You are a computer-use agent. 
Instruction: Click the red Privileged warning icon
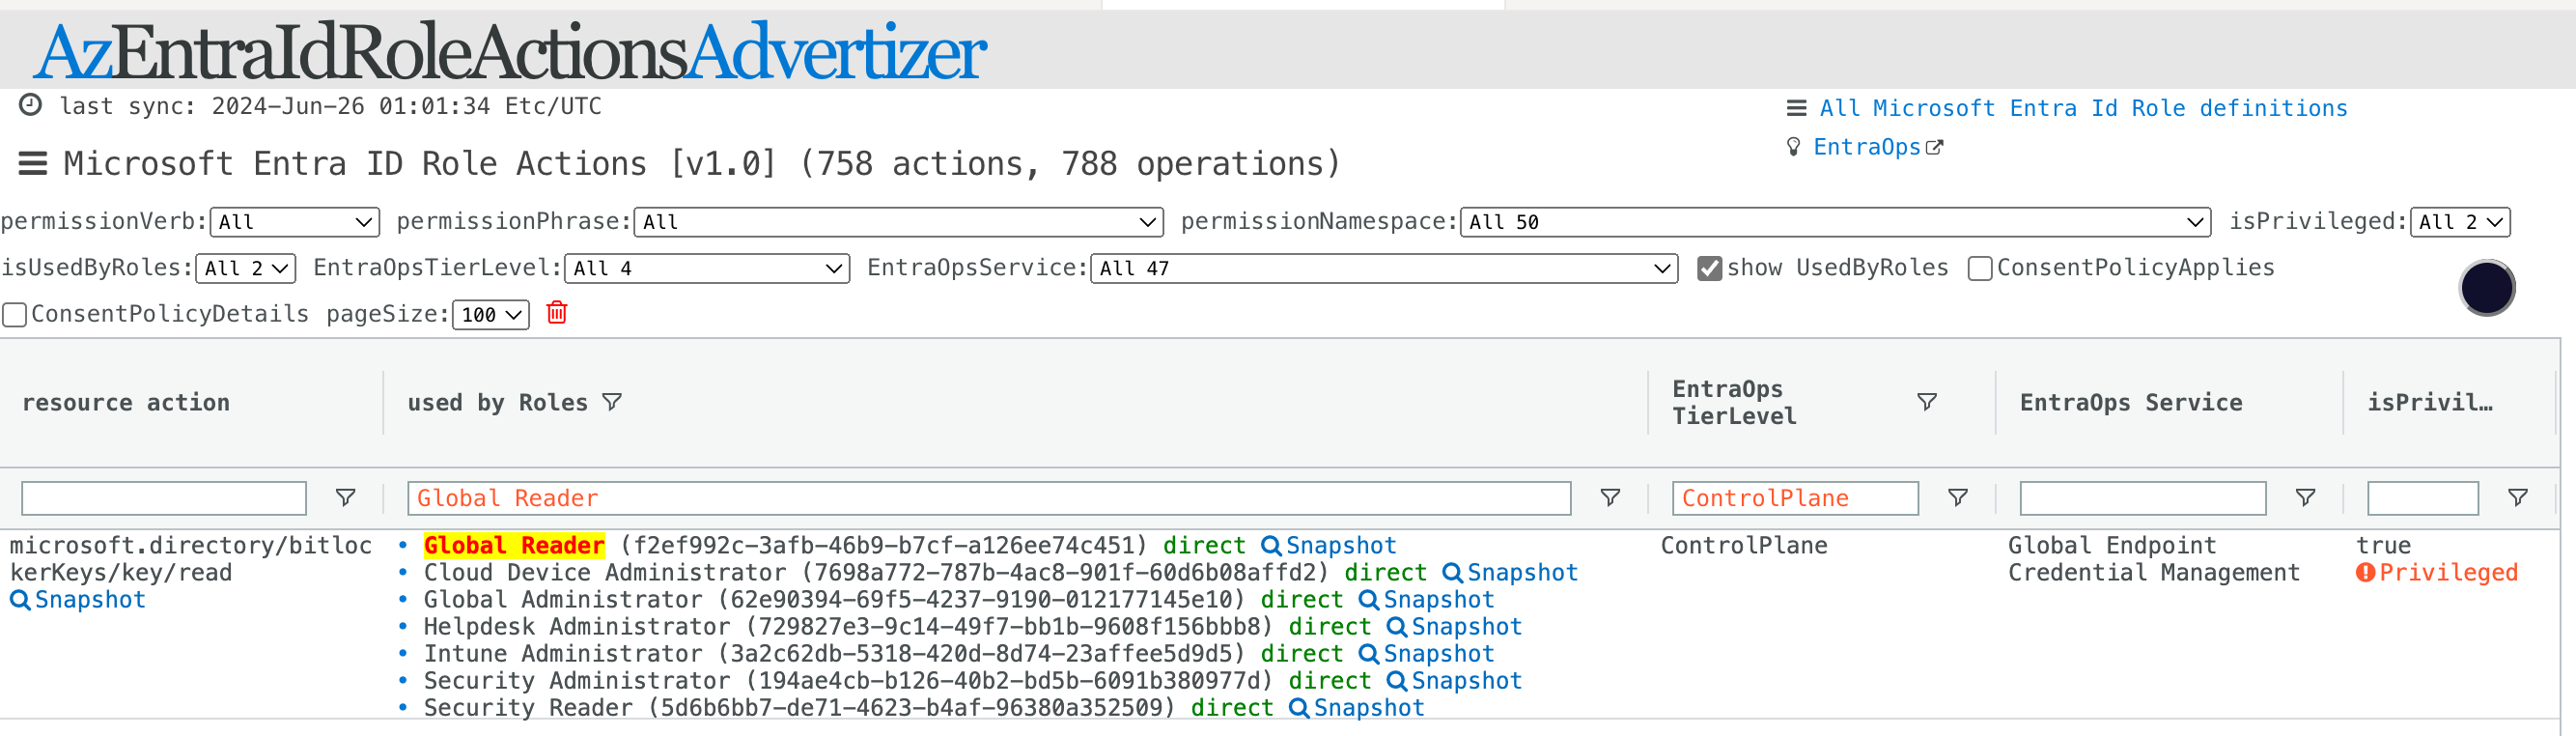(2365, 573)
